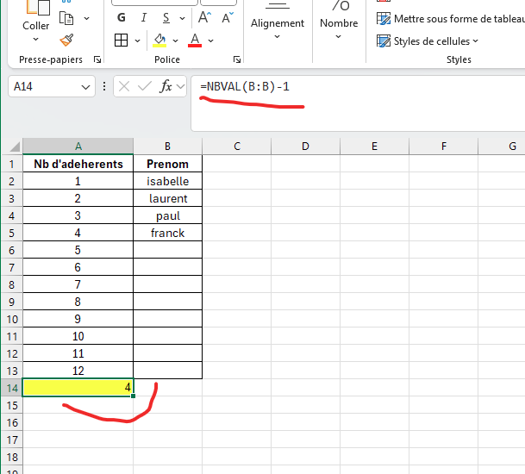Viewport: 525px width, 474px height.
Task: Click the Coller paste button
Action: (36, 26)
